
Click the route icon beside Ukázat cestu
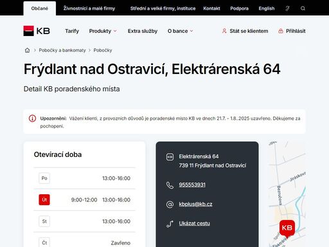[x=170, y=224]
